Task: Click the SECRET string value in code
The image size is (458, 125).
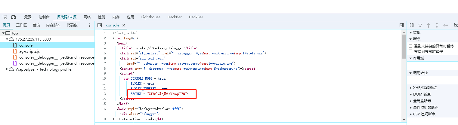Action: (x=167, y=94)
